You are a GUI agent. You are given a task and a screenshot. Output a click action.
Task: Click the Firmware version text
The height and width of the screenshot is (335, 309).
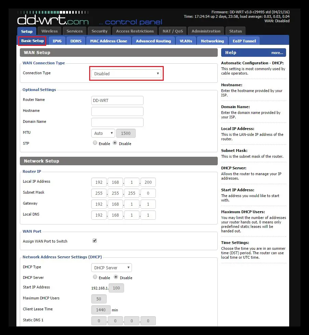click(250, 12)
